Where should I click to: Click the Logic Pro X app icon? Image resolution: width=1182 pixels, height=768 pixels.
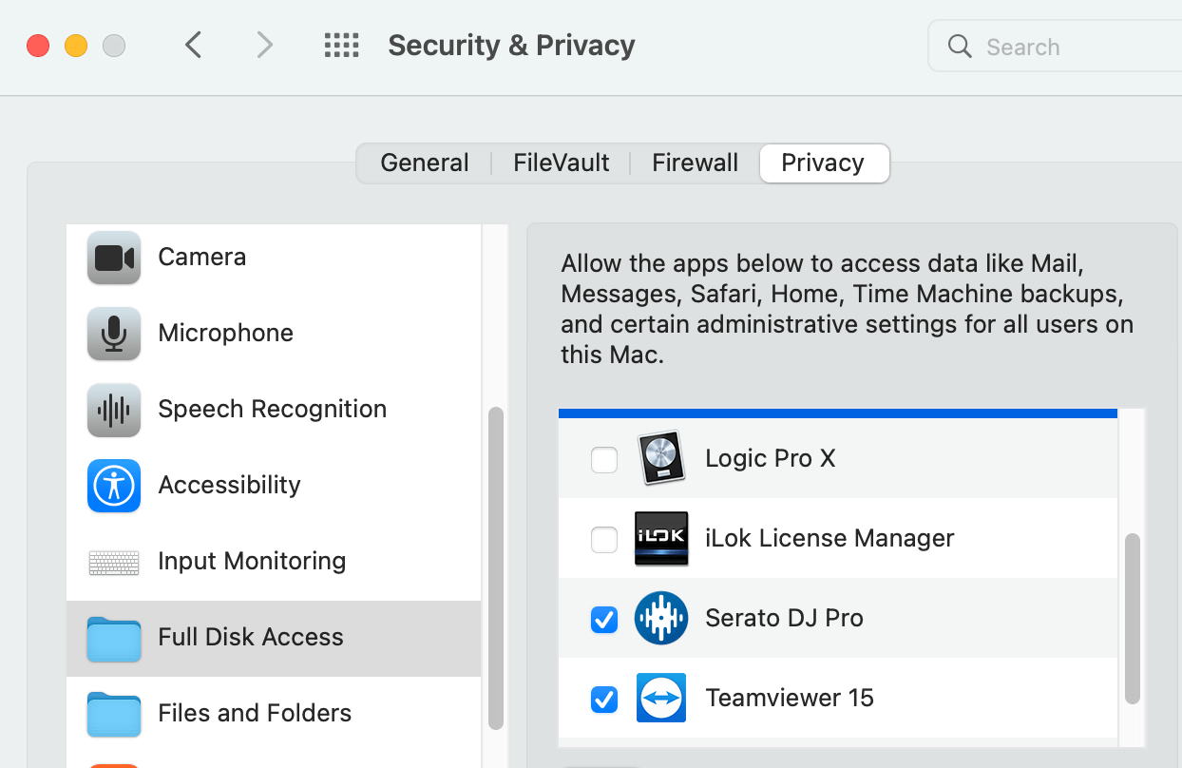pyautogui.click(x=660, y=458)
